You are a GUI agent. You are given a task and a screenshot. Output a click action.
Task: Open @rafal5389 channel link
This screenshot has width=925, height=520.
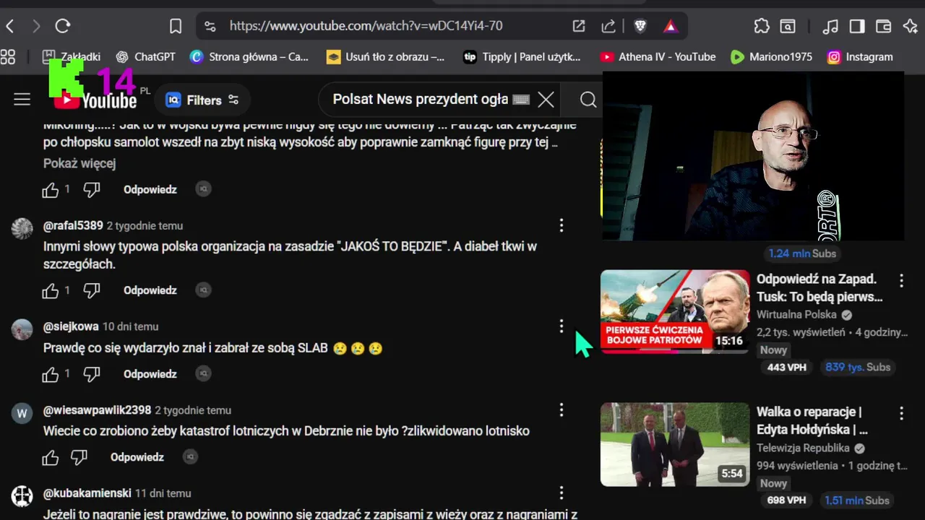click(x=73, y=225)
